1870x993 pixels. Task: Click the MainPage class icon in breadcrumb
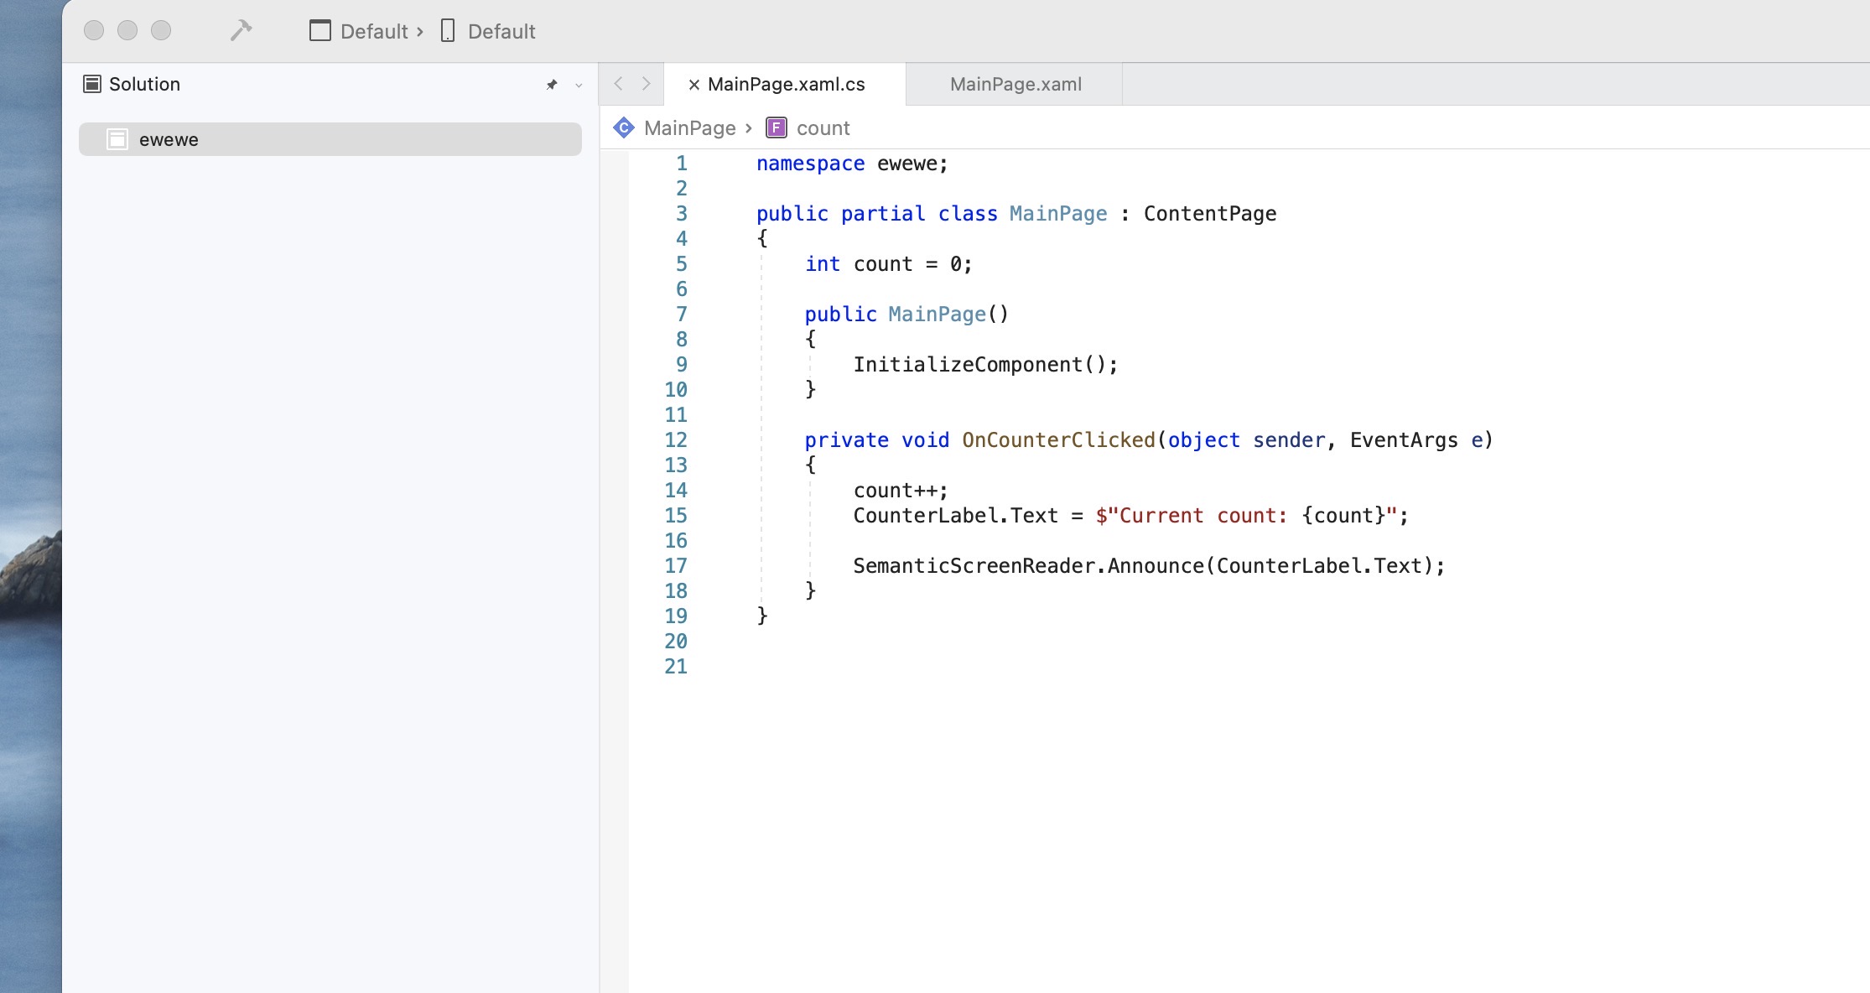pos(624,127)
